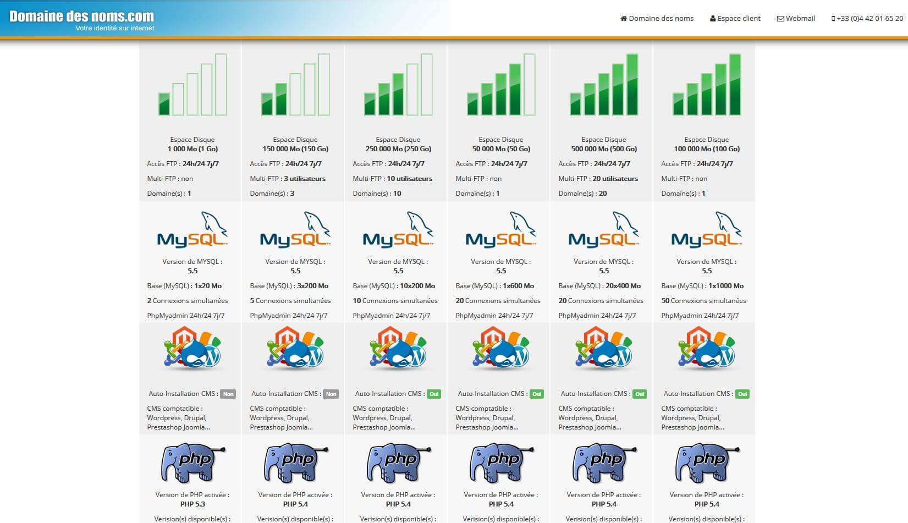The image size is (908, 523).
Task: Click the CMS logos icon in the 150 Go plan column
Action: [295, 348]
